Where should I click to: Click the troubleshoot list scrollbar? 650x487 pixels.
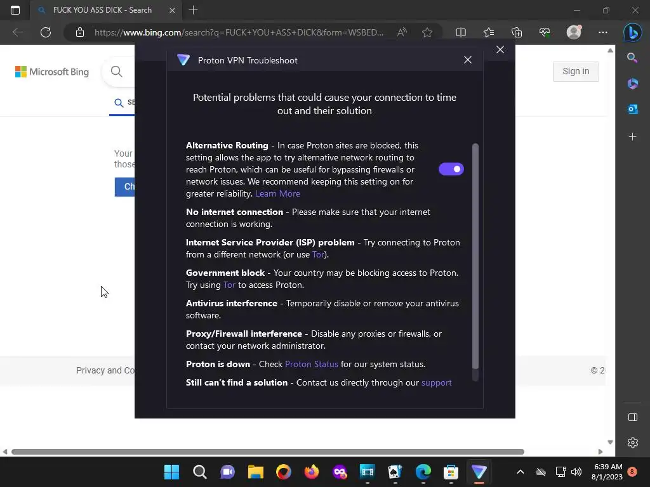click(x=475, y=257)
